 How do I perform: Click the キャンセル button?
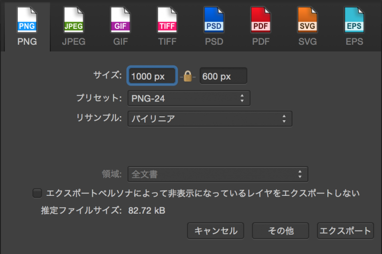click(x=215, y=231)
